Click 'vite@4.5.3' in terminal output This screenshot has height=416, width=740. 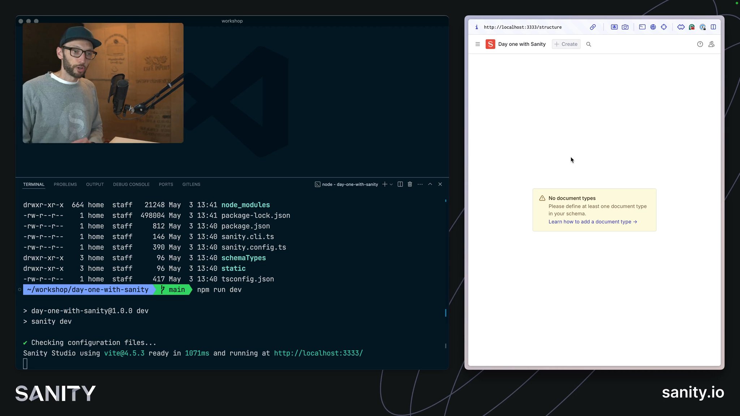point(124,353)
